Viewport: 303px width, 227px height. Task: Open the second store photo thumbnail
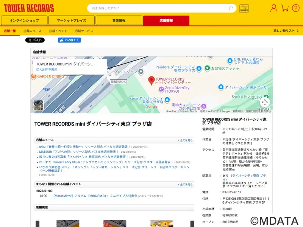[115, 224]
